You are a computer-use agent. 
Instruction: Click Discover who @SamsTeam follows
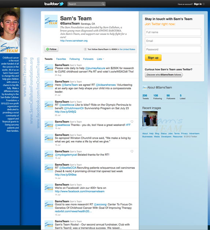(x=164, y=75)
